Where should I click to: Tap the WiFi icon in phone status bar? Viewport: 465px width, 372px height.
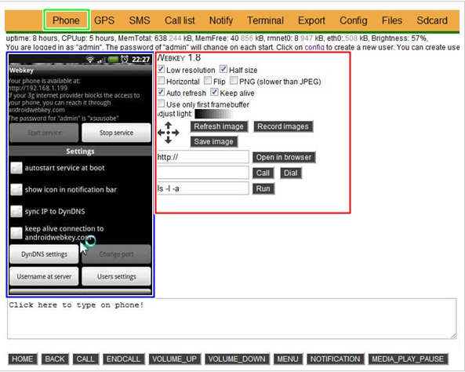(x=90, y=60)
